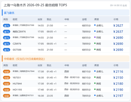
Task: Click the 直飞 badge beside plain GS7588
Action: pos(7,50)
